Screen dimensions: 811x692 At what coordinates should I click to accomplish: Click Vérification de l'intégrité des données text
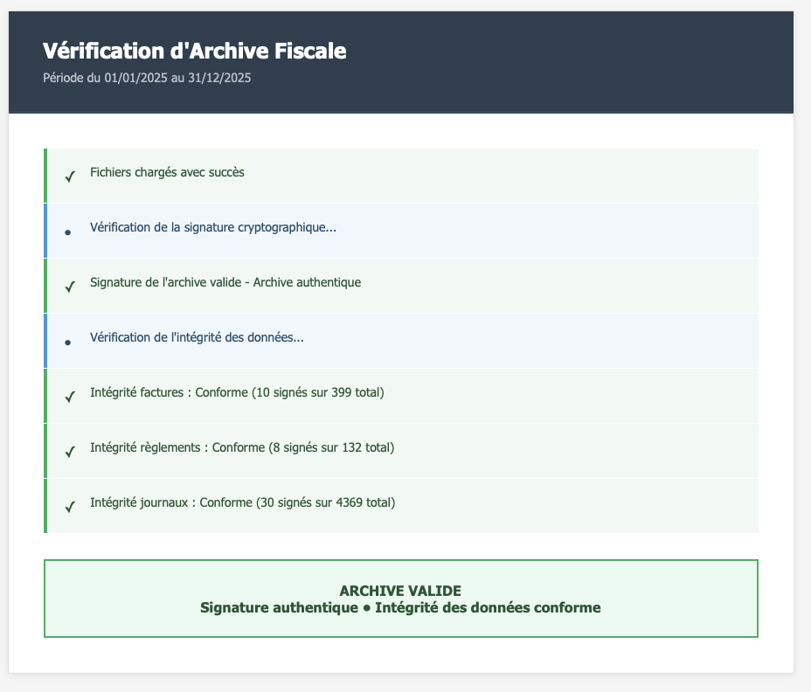pyautogui.click(x=197, y=337)
